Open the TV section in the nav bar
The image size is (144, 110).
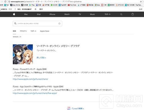[80, 14]
